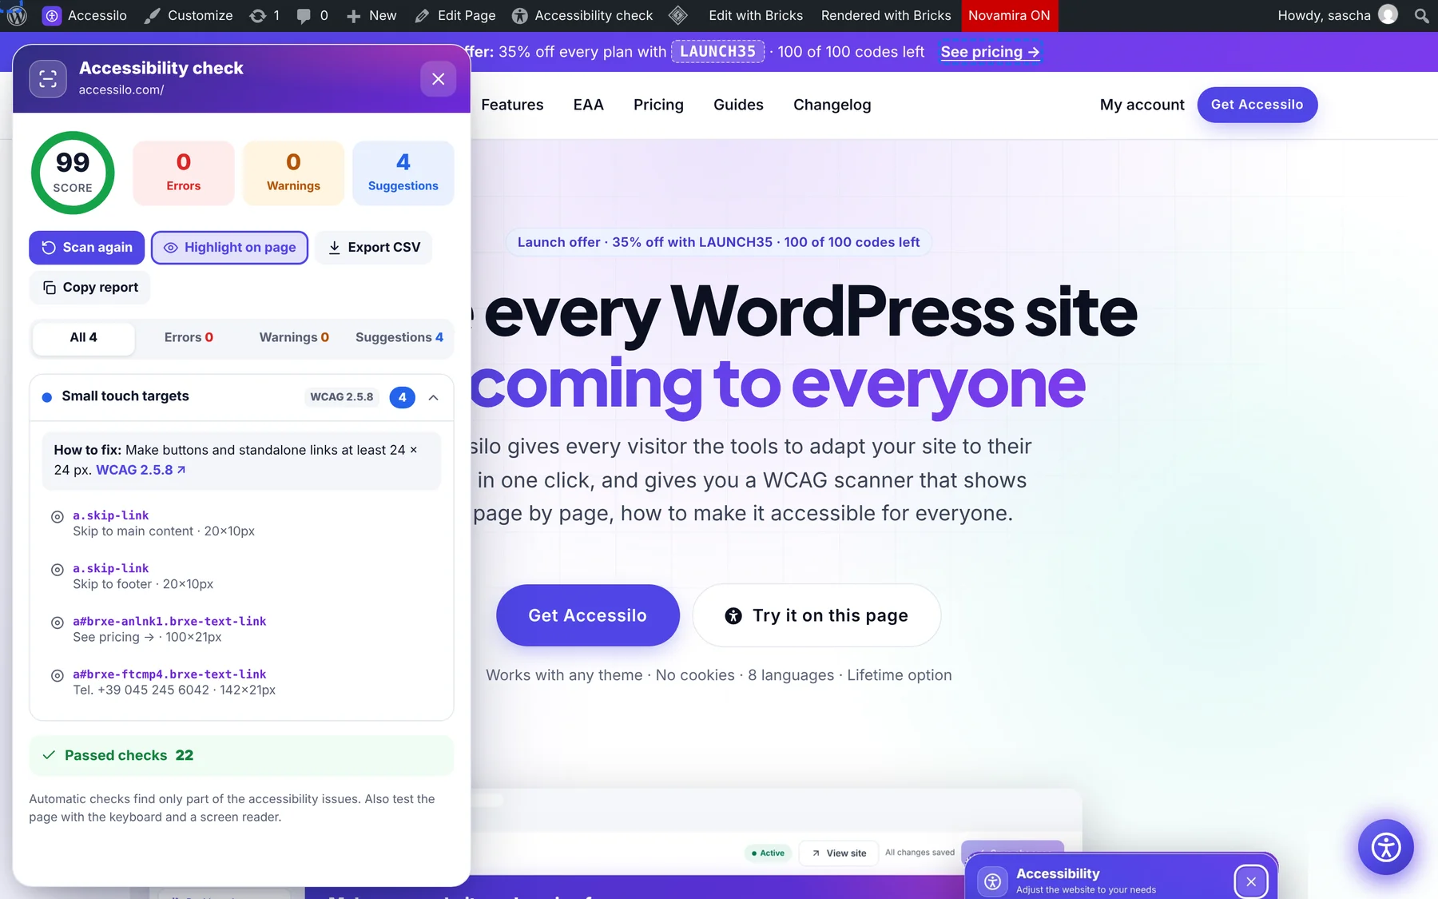The height and width of the screenshot is (899, 1438).
Task: Expand the Passed checks list
Action: pos(241,755)
